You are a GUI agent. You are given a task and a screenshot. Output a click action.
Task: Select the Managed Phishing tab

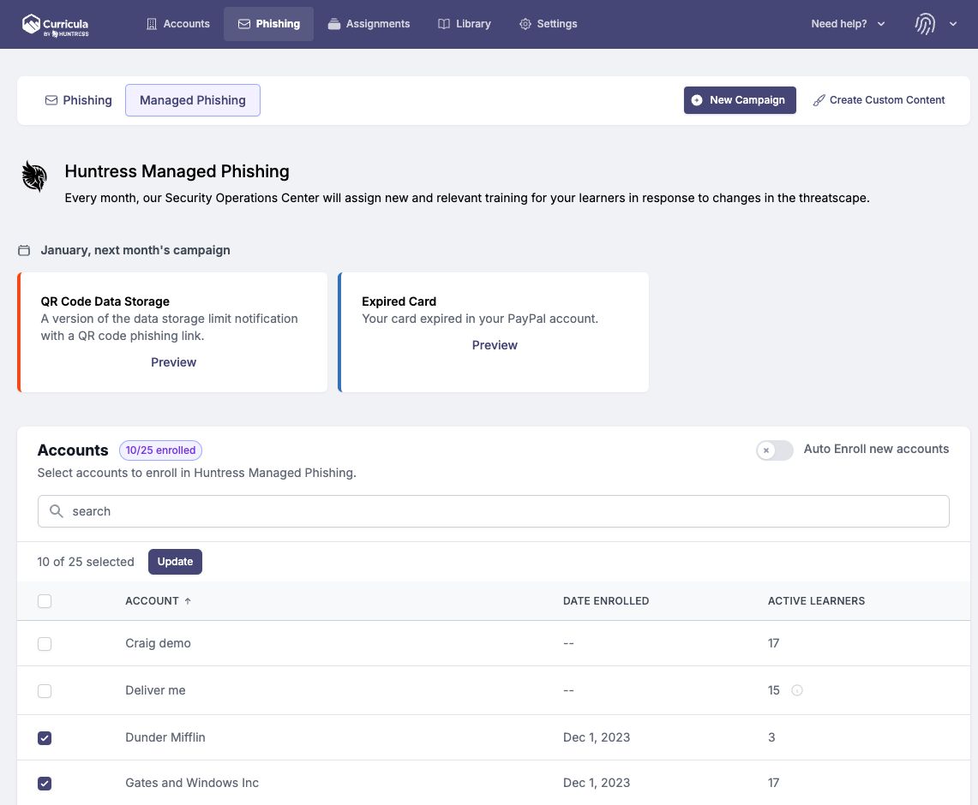coord(193,100)
